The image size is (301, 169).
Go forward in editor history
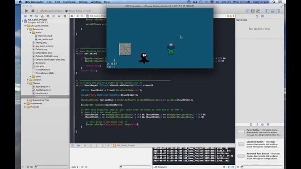(x=82, y=16)
